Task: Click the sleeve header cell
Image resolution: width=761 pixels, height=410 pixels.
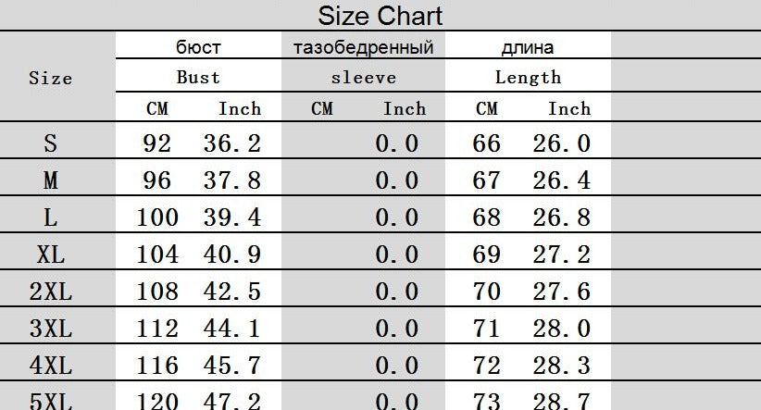Action: pos(363,78)
